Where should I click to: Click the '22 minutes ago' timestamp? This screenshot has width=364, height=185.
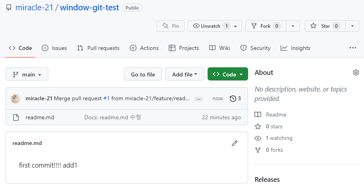tap(221, 117)
